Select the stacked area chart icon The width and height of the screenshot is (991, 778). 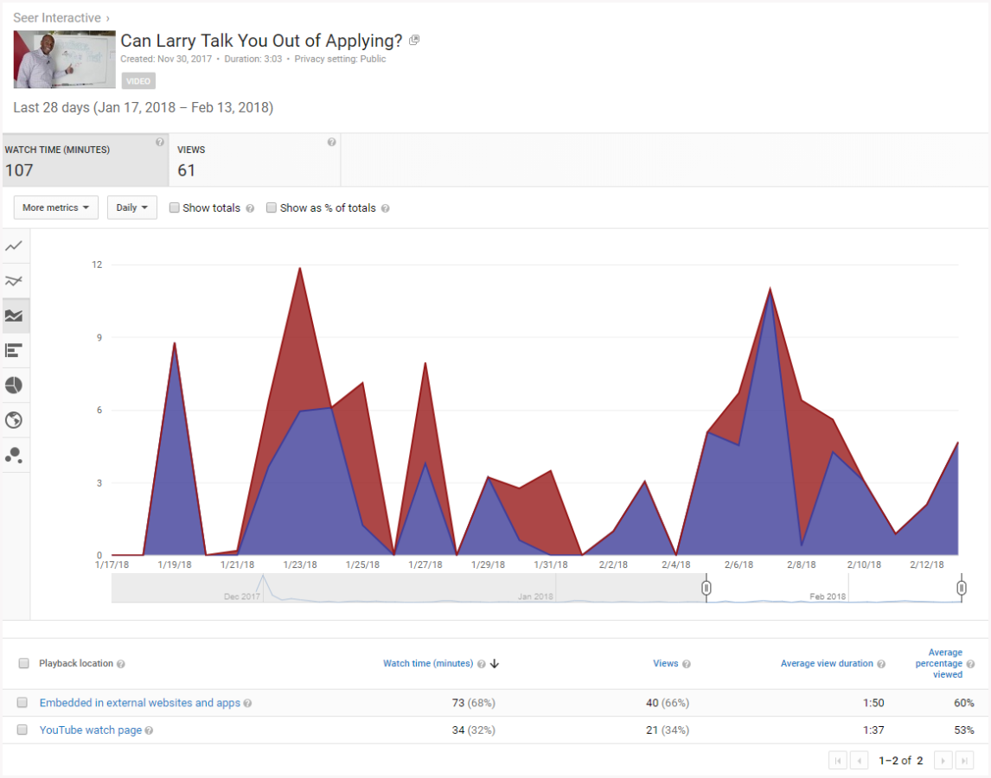click(14, 316)
